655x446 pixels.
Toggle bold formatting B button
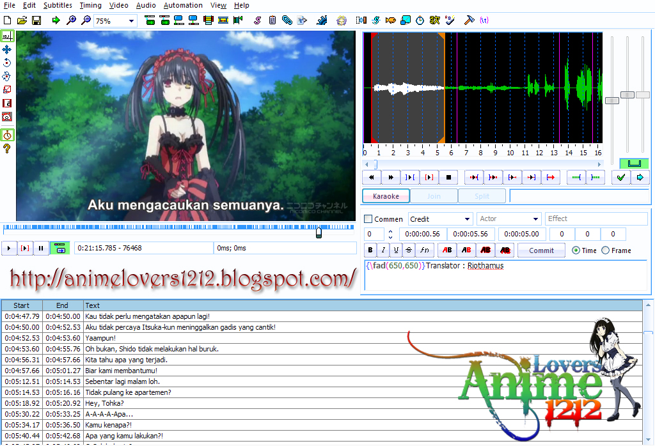(370, 250)
